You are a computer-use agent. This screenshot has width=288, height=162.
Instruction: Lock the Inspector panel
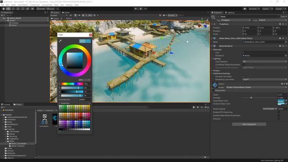(x=283, y=13)
